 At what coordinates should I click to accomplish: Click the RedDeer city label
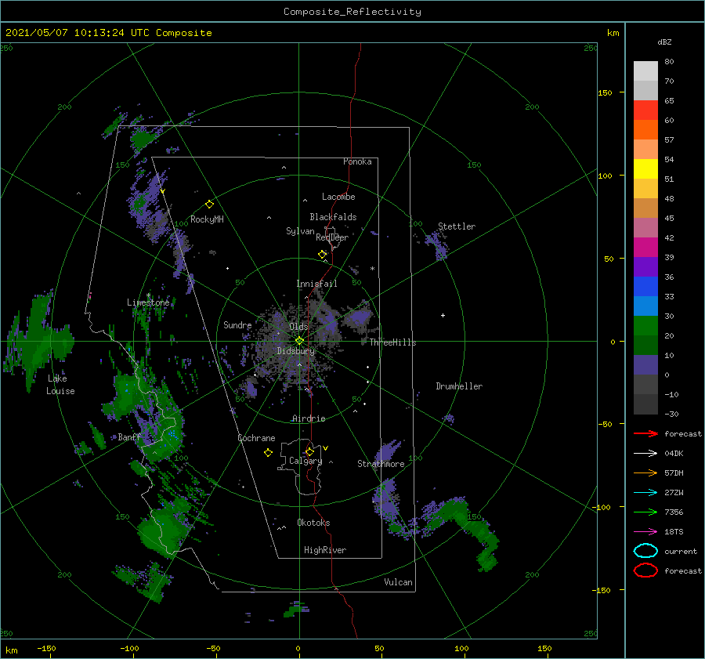click(x=332, y=237)
